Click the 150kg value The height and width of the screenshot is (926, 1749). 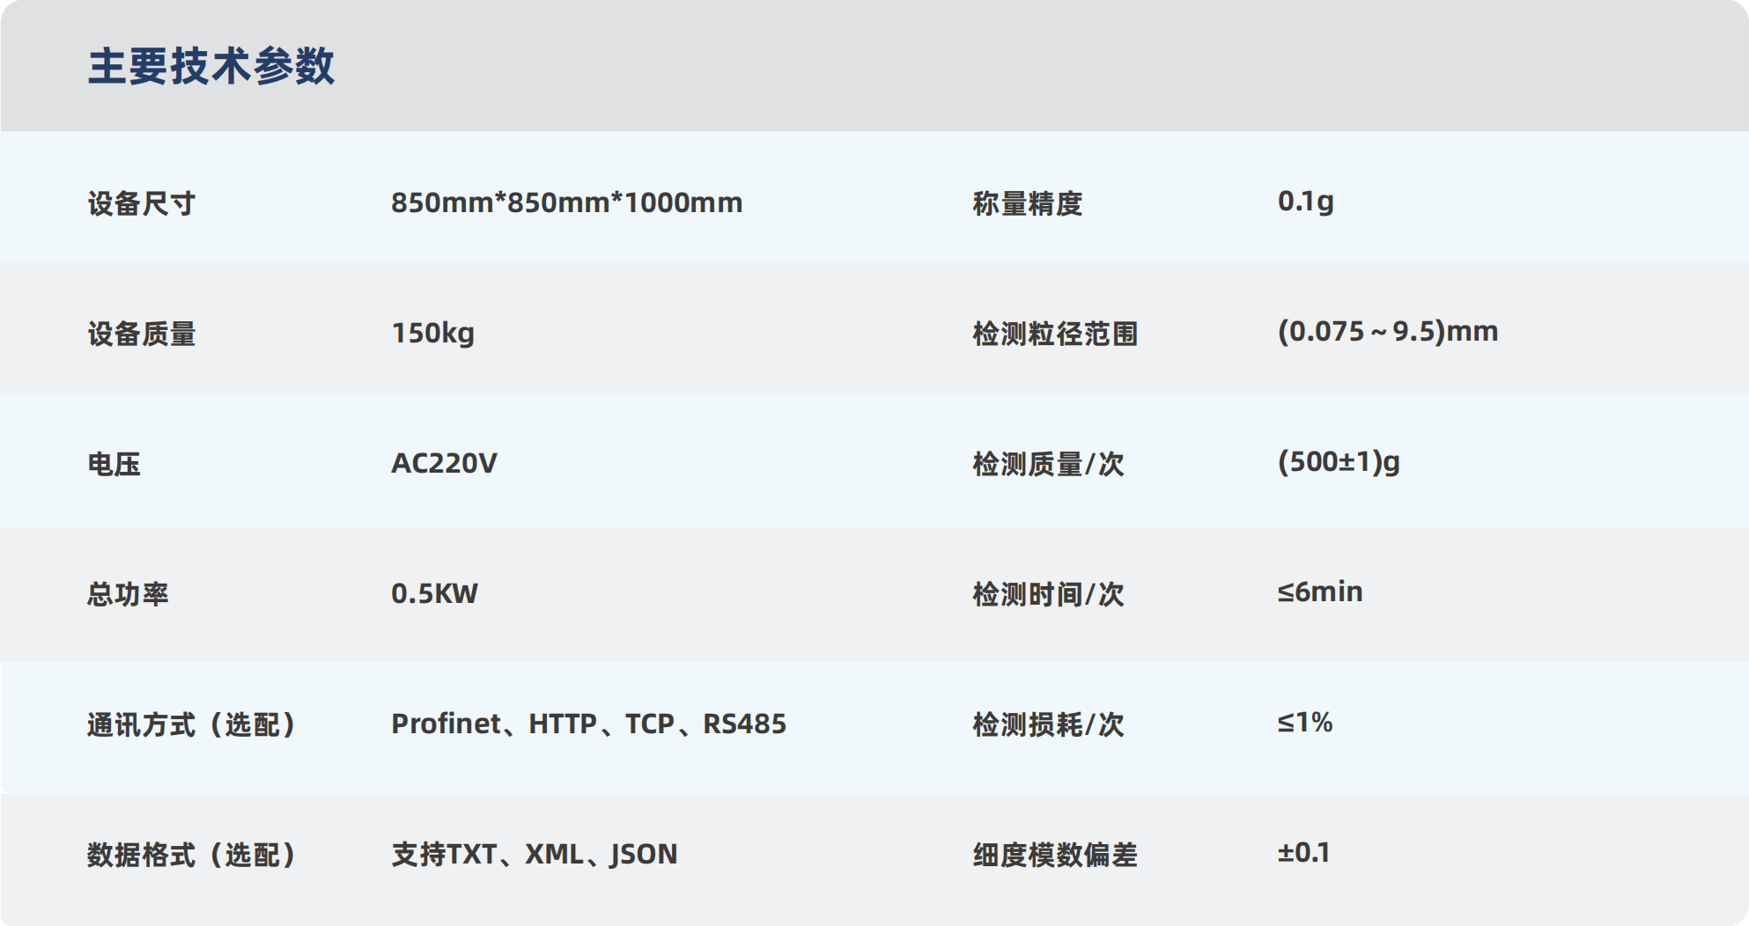tap(433, 334)
